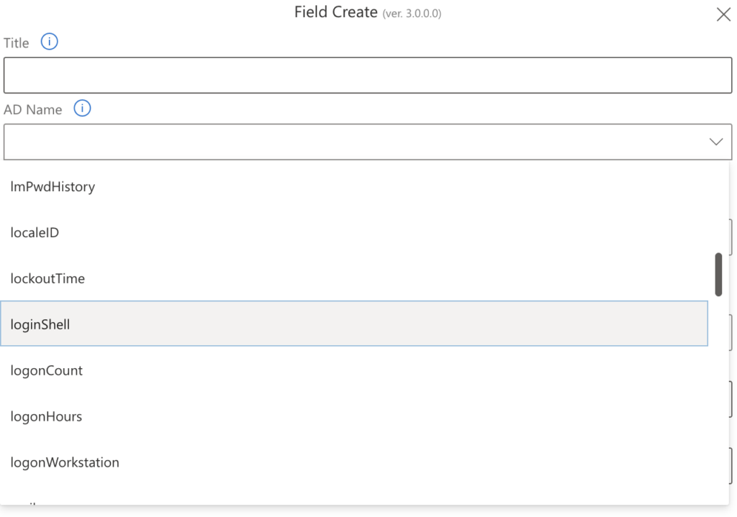
Task: Collapse the AD Name dropdown using its chevron
Action: pos(715,142)
